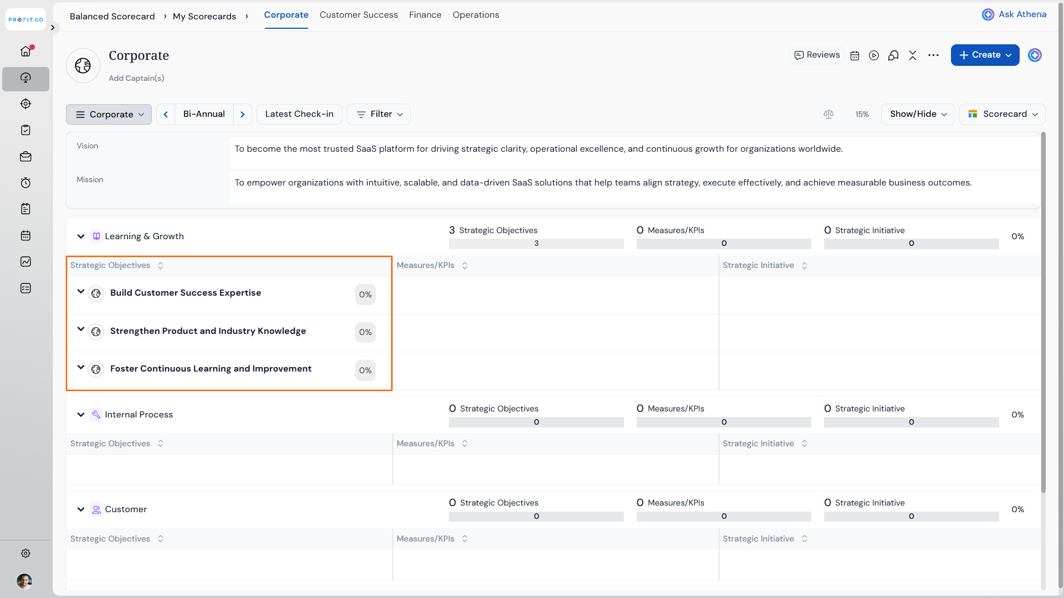Expand the sidebar with arrow
Screen dimensions: 1064x598
pyautogui.click(x=53, y=27)
